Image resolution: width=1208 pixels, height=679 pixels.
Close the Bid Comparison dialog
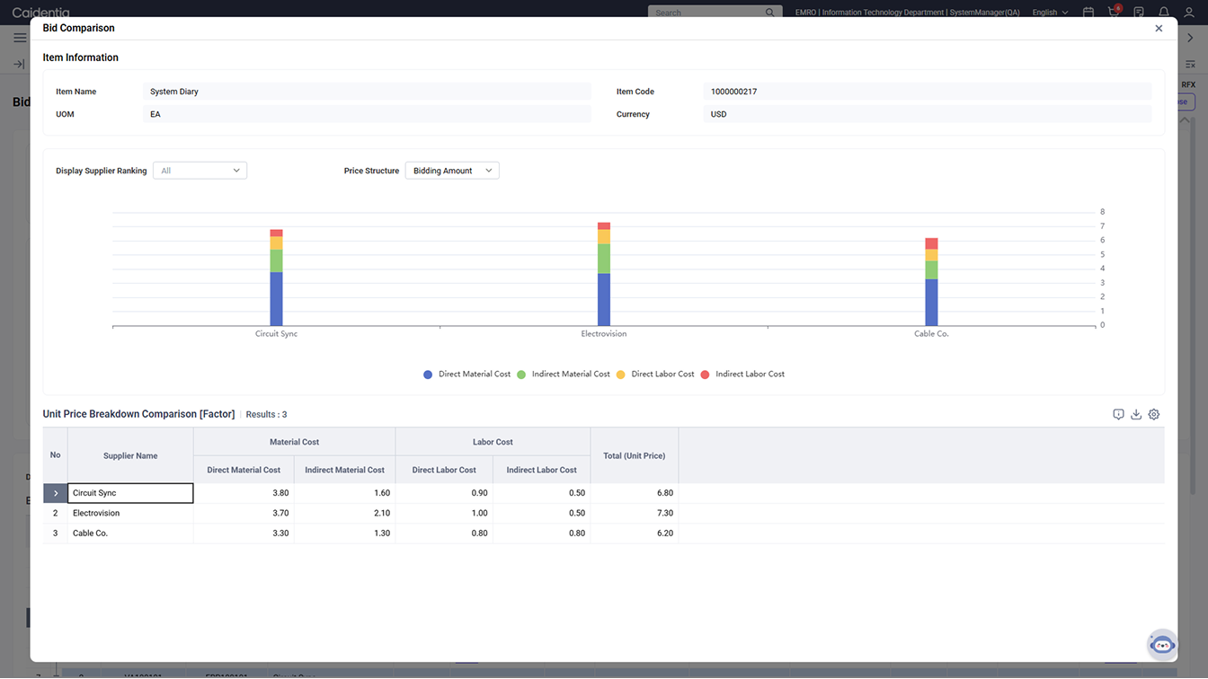(1159, 28)
